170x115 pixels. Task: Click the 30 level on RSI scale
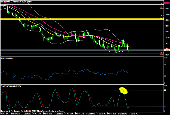pos(165,76)
